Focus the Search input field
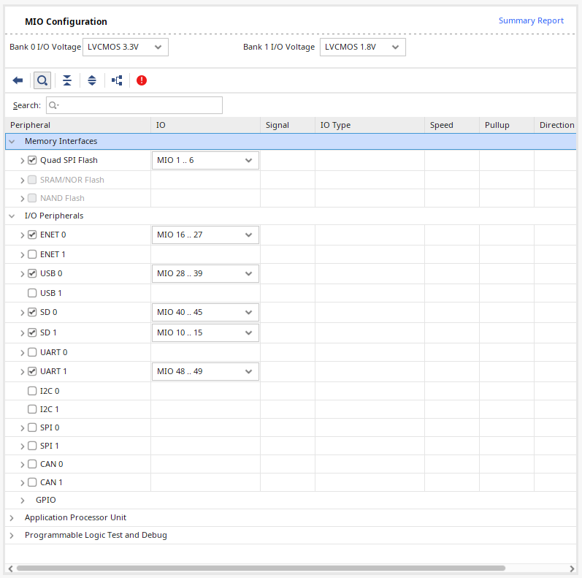This screenshot has width=582, height=578. 134,105
